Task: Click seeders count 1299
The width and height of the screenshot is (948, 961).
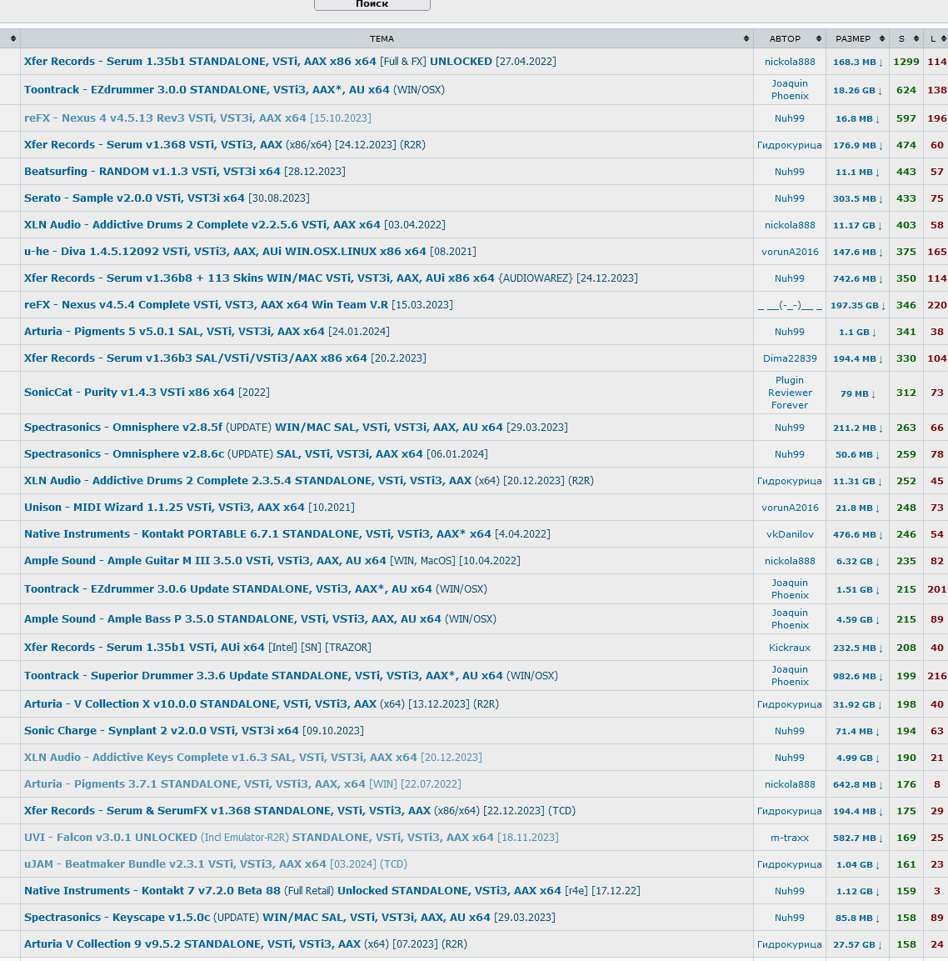Action: (x=906, y=62)
